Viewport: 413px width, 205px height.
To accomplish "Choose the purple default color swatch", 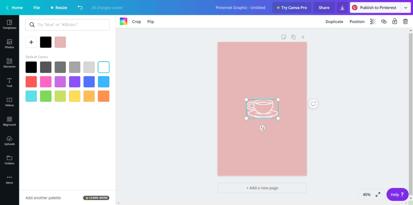I will coord(75,82).
